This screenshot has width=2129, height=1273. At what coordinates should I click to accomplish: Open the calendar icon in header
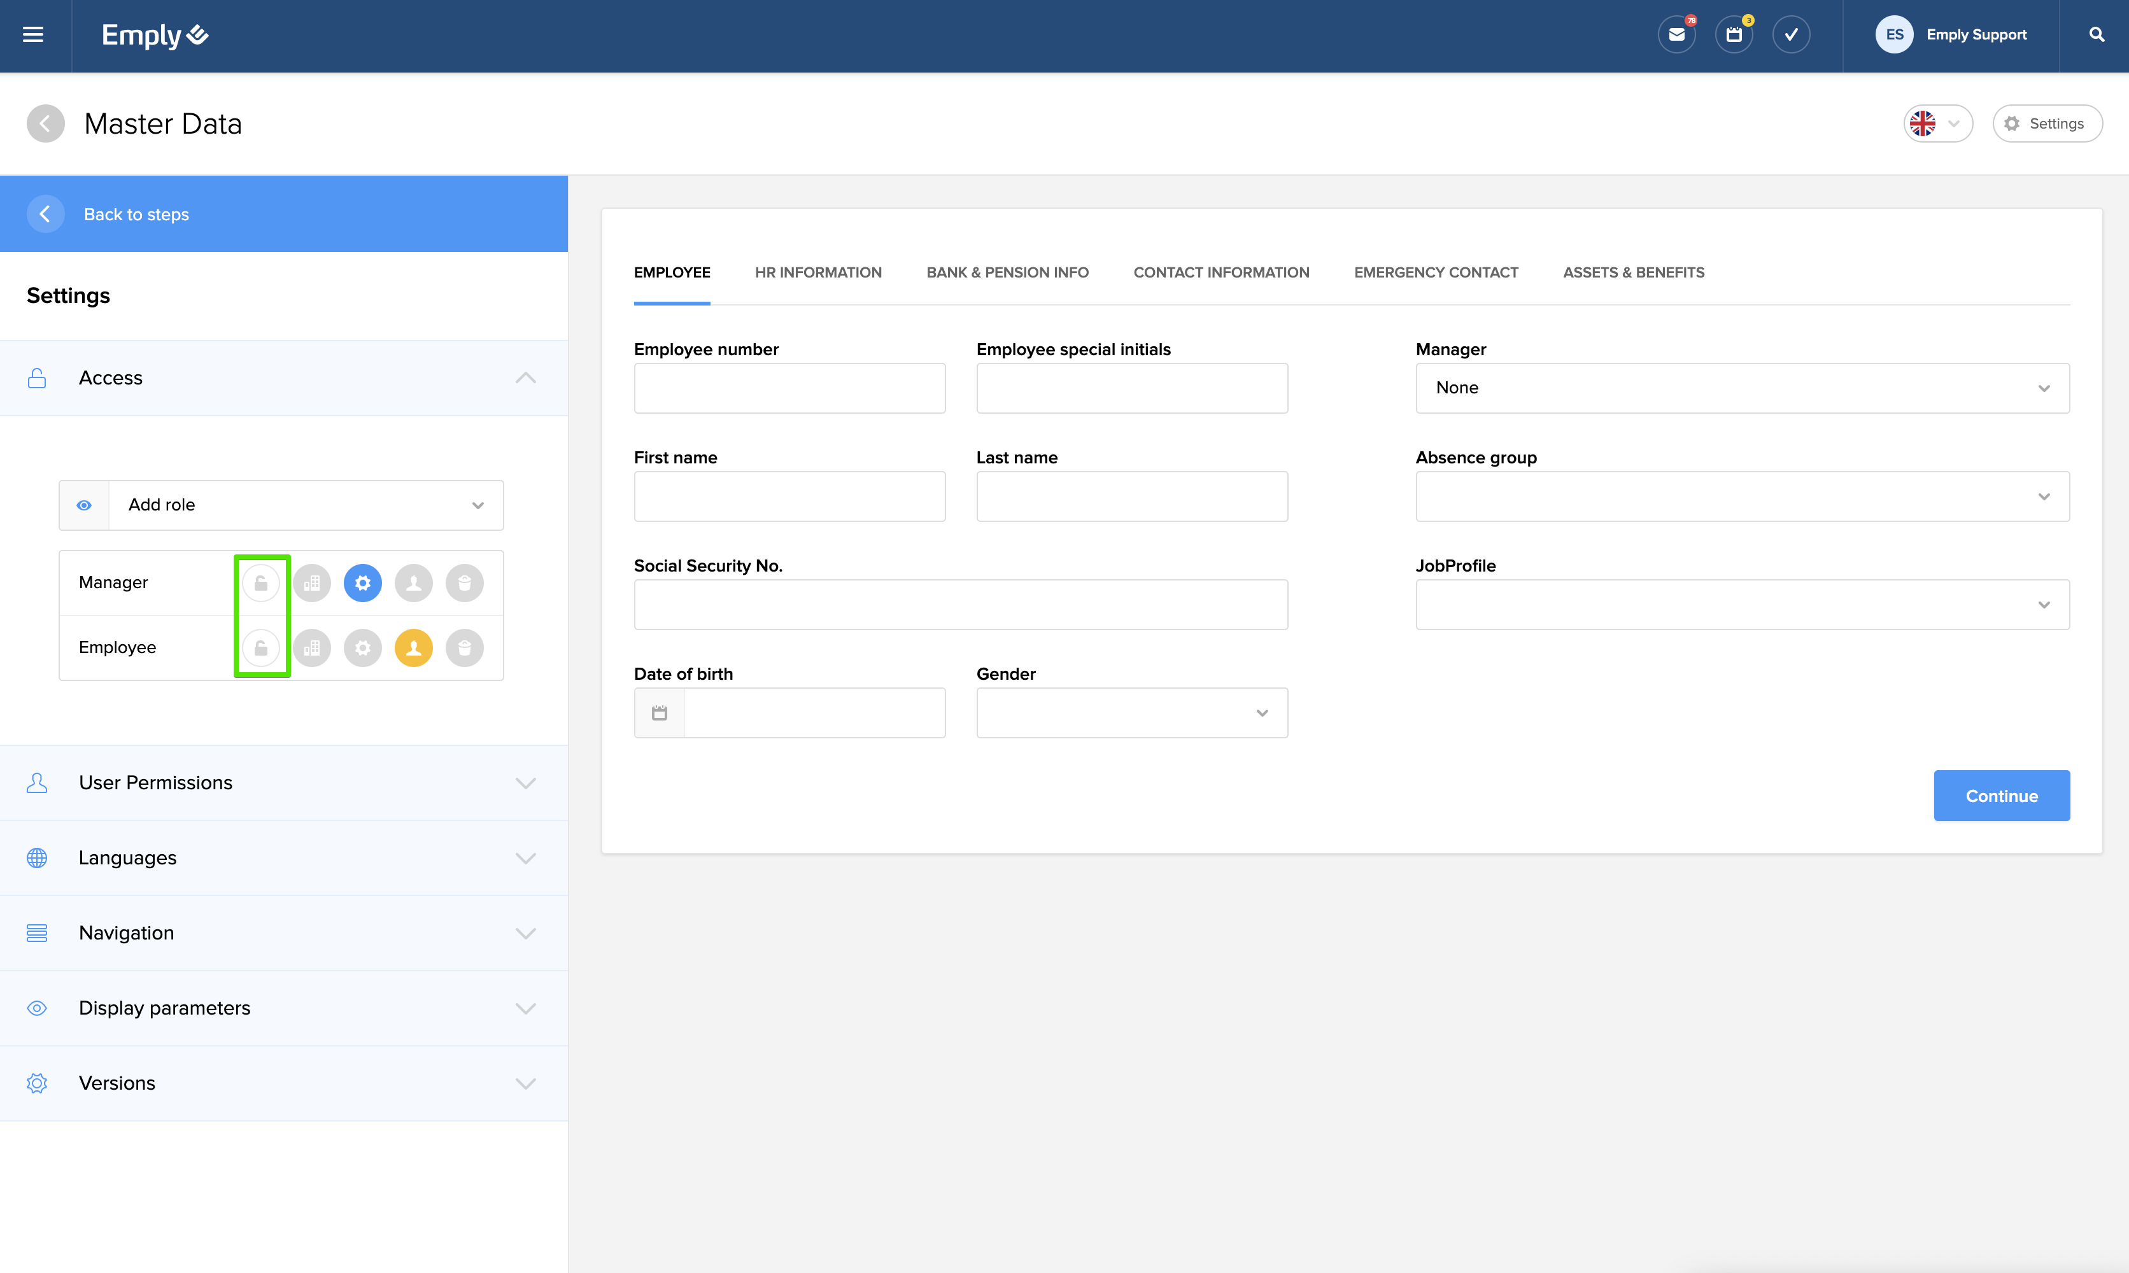(x=1734, y=35)
